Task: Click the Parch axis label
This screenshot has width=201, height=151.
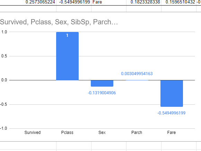Action: tap(137, 133)
